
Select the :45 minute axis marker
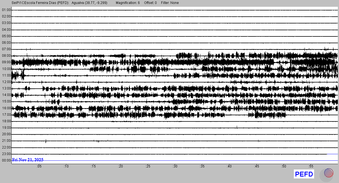pos(257,166)
